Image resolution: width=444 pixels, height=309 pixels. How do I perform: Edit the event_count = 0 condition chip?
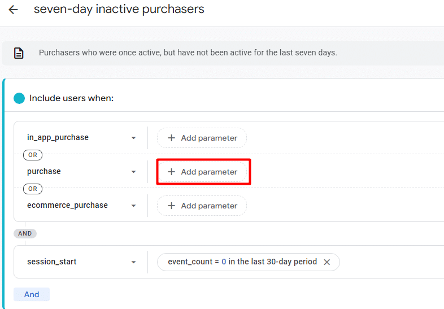(x=242, y=262)
